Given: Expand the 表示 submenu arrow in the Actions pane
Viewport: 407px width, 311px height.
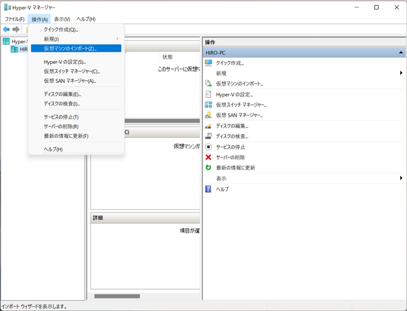Looking at the screenshot, I should 401,178.
